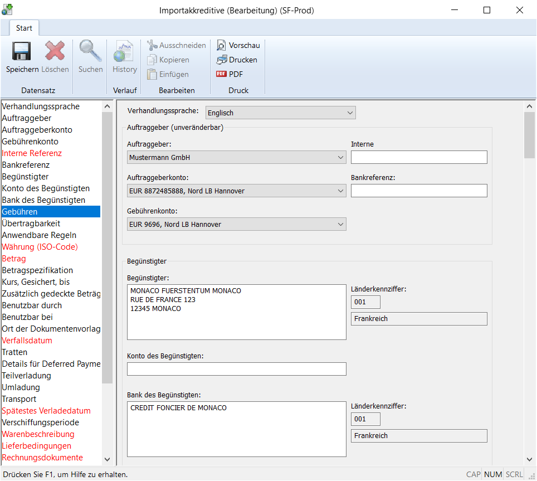This screenshot has width=537, height=481.
Task: Click the Vorschau print preview icon
Action: (222, 45)
